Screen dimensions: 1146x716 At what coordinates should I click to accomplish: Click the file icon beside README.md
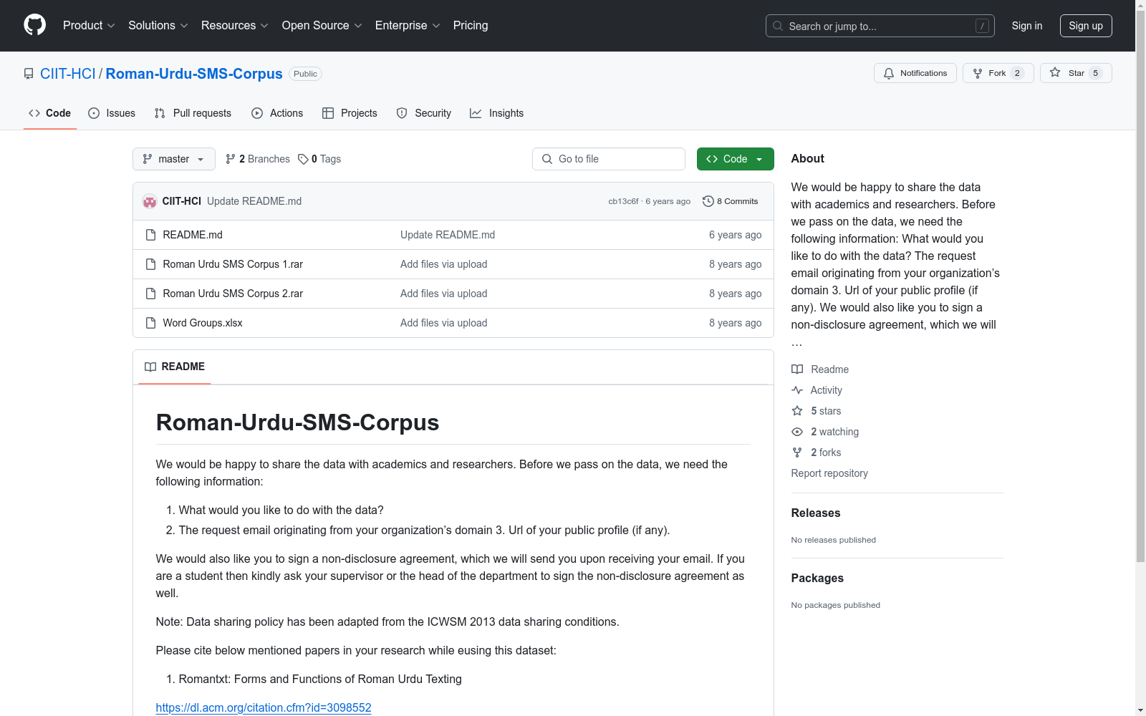pos(150,235)
